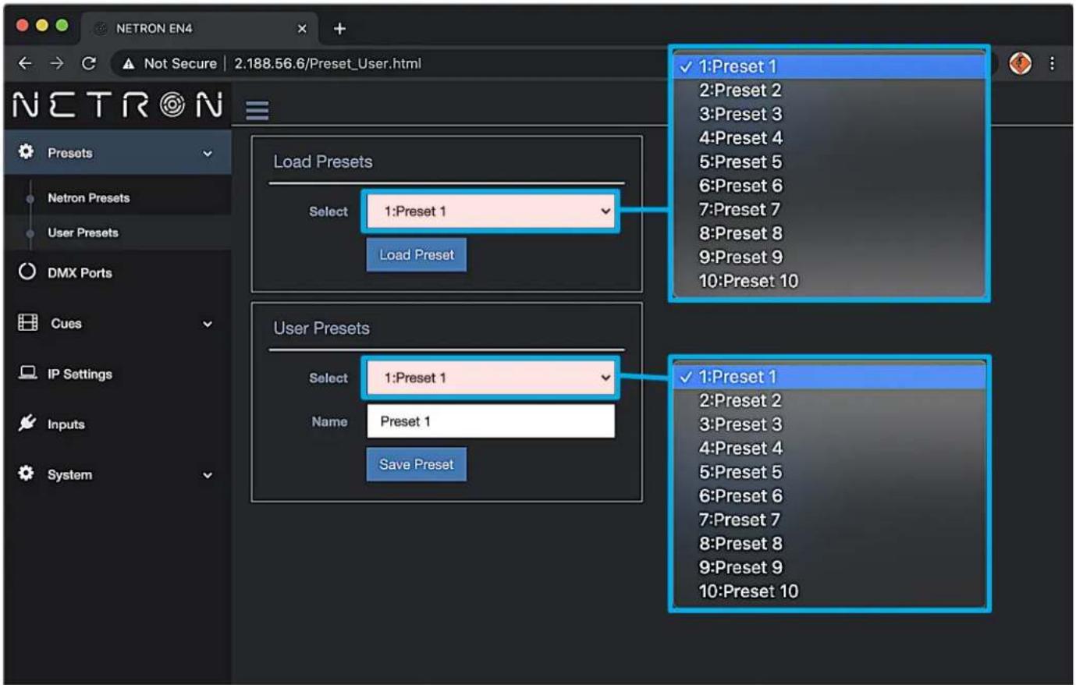Open the hamburger menu icon beside the Netron logo
This screenshot has height=685, width=1076.
click(x=257, y=110)
